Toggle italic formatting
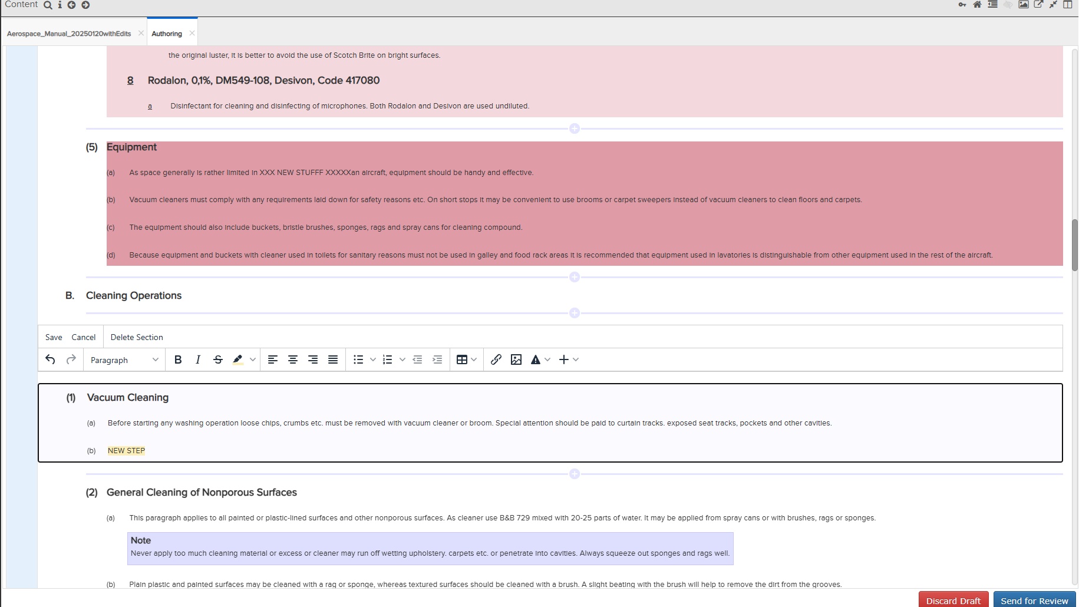This screenshot has height=607, width=1079. (x=198, y=359)
